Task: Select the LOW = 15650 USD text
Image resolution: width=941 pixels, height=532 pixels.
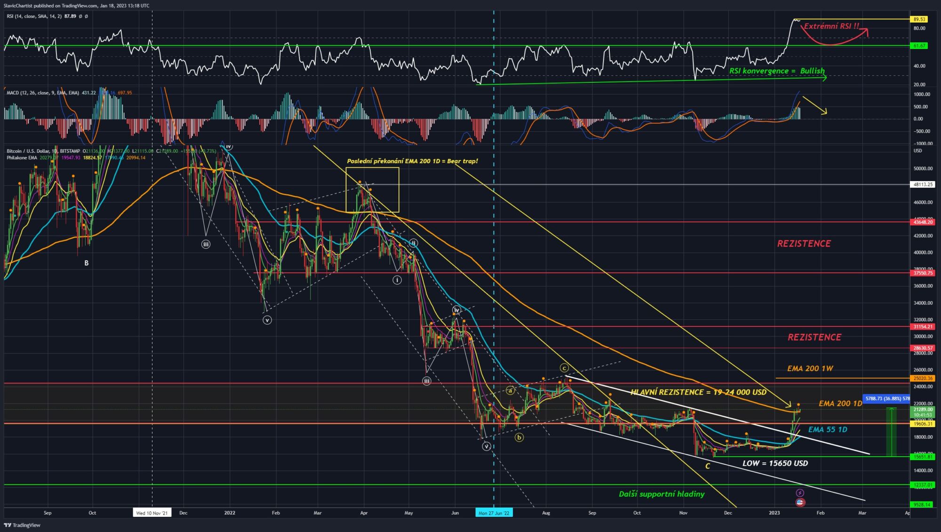Action: pyautogui.click(x=775, y=463)
